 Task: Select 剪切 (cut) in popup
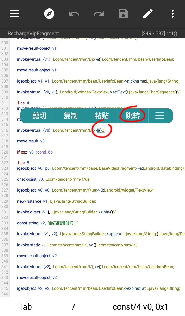39,116
